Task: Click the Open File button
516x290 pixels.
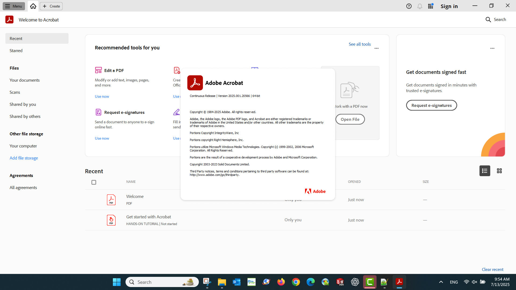Action: click(x=350, y=119)
